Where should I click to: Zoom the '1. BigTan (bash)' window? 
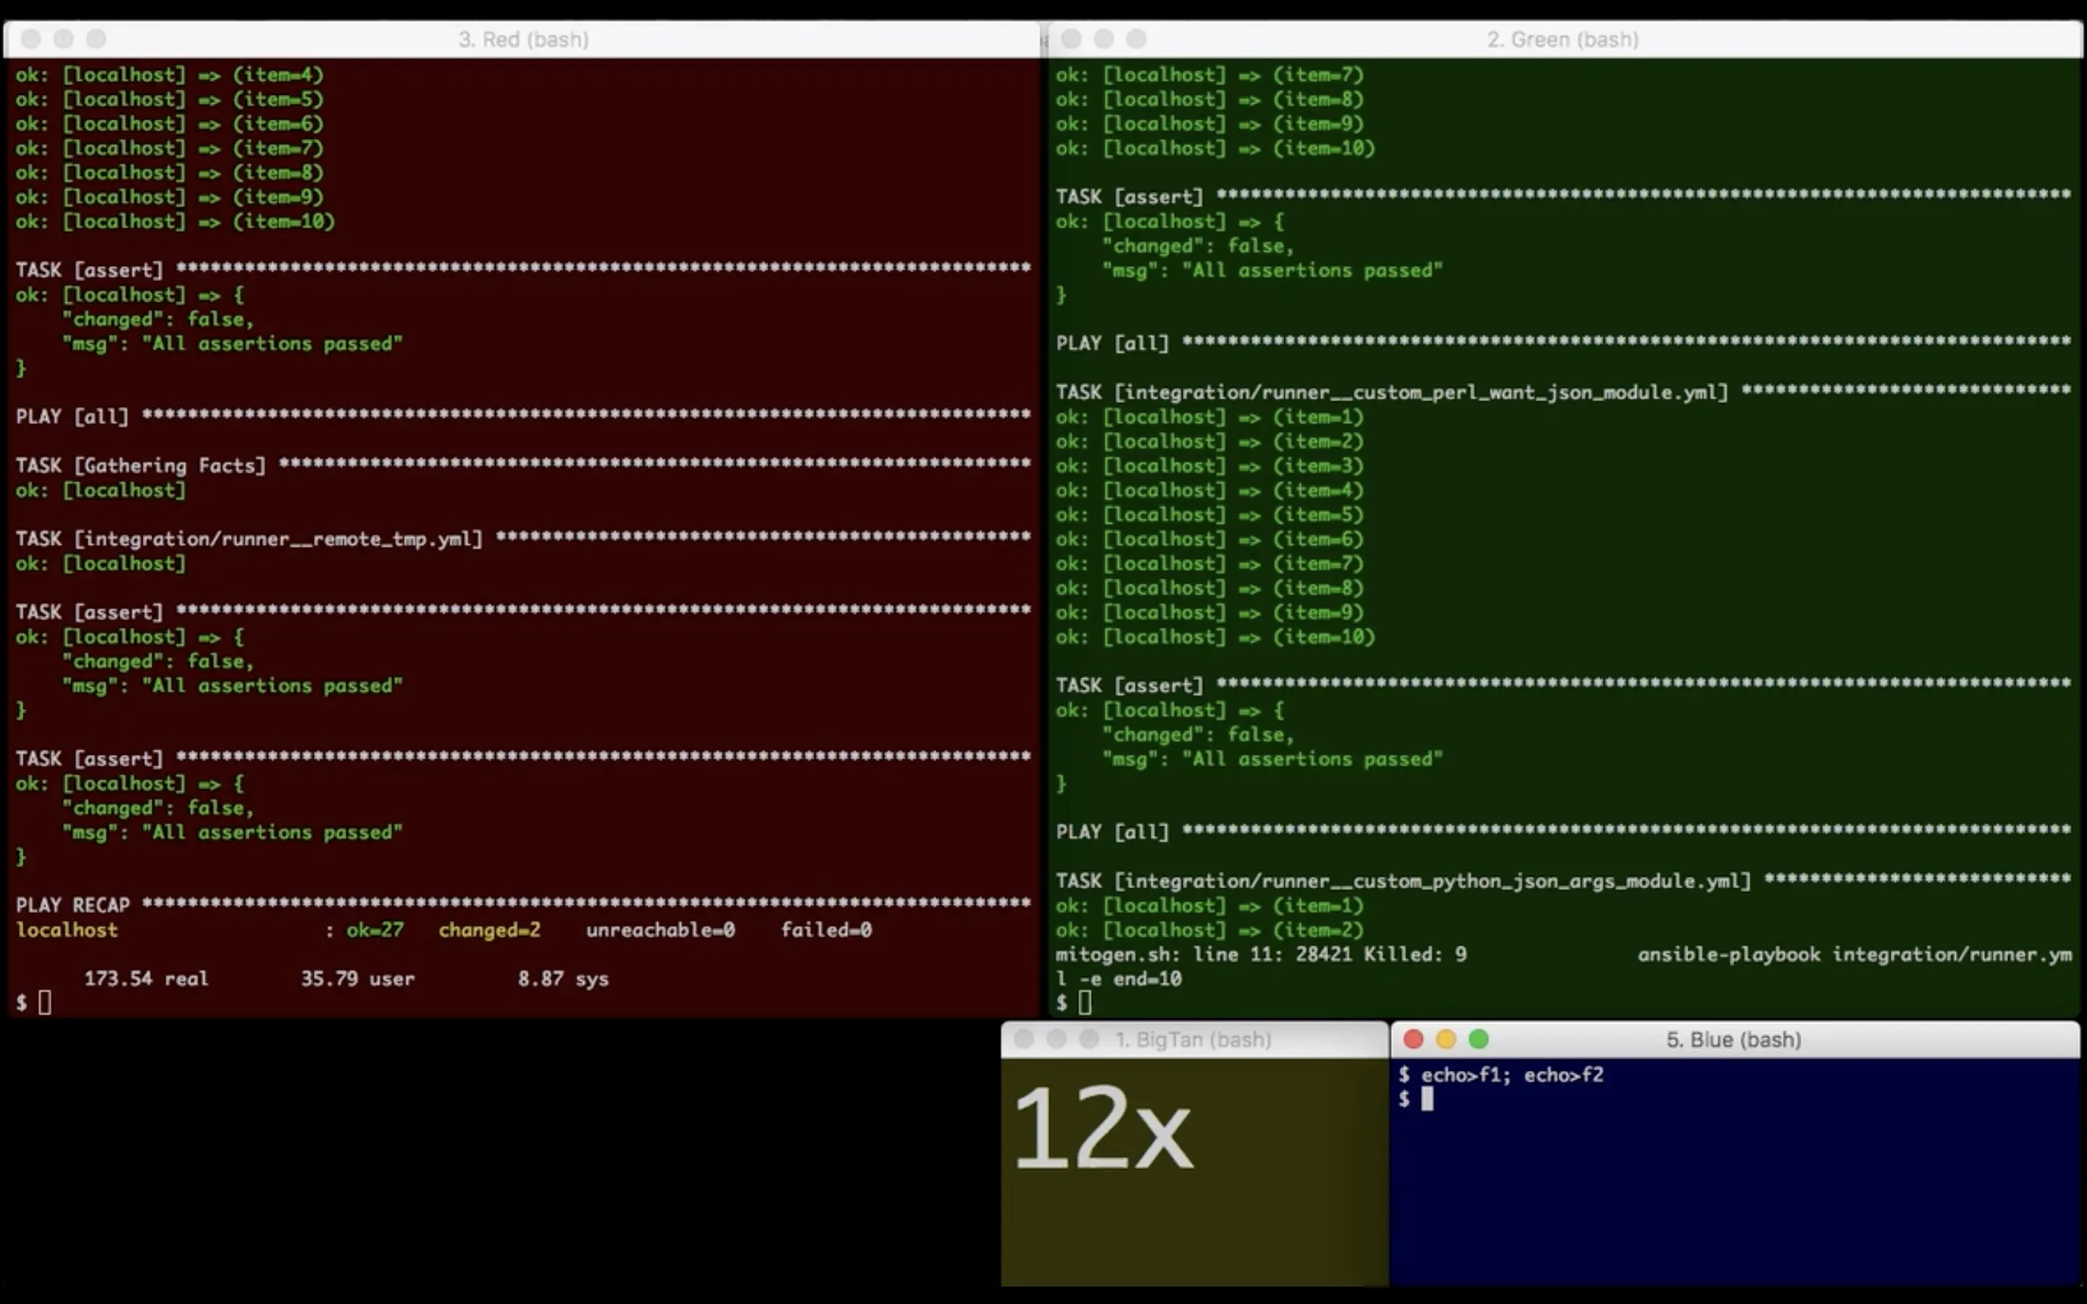point(1089,1040)
